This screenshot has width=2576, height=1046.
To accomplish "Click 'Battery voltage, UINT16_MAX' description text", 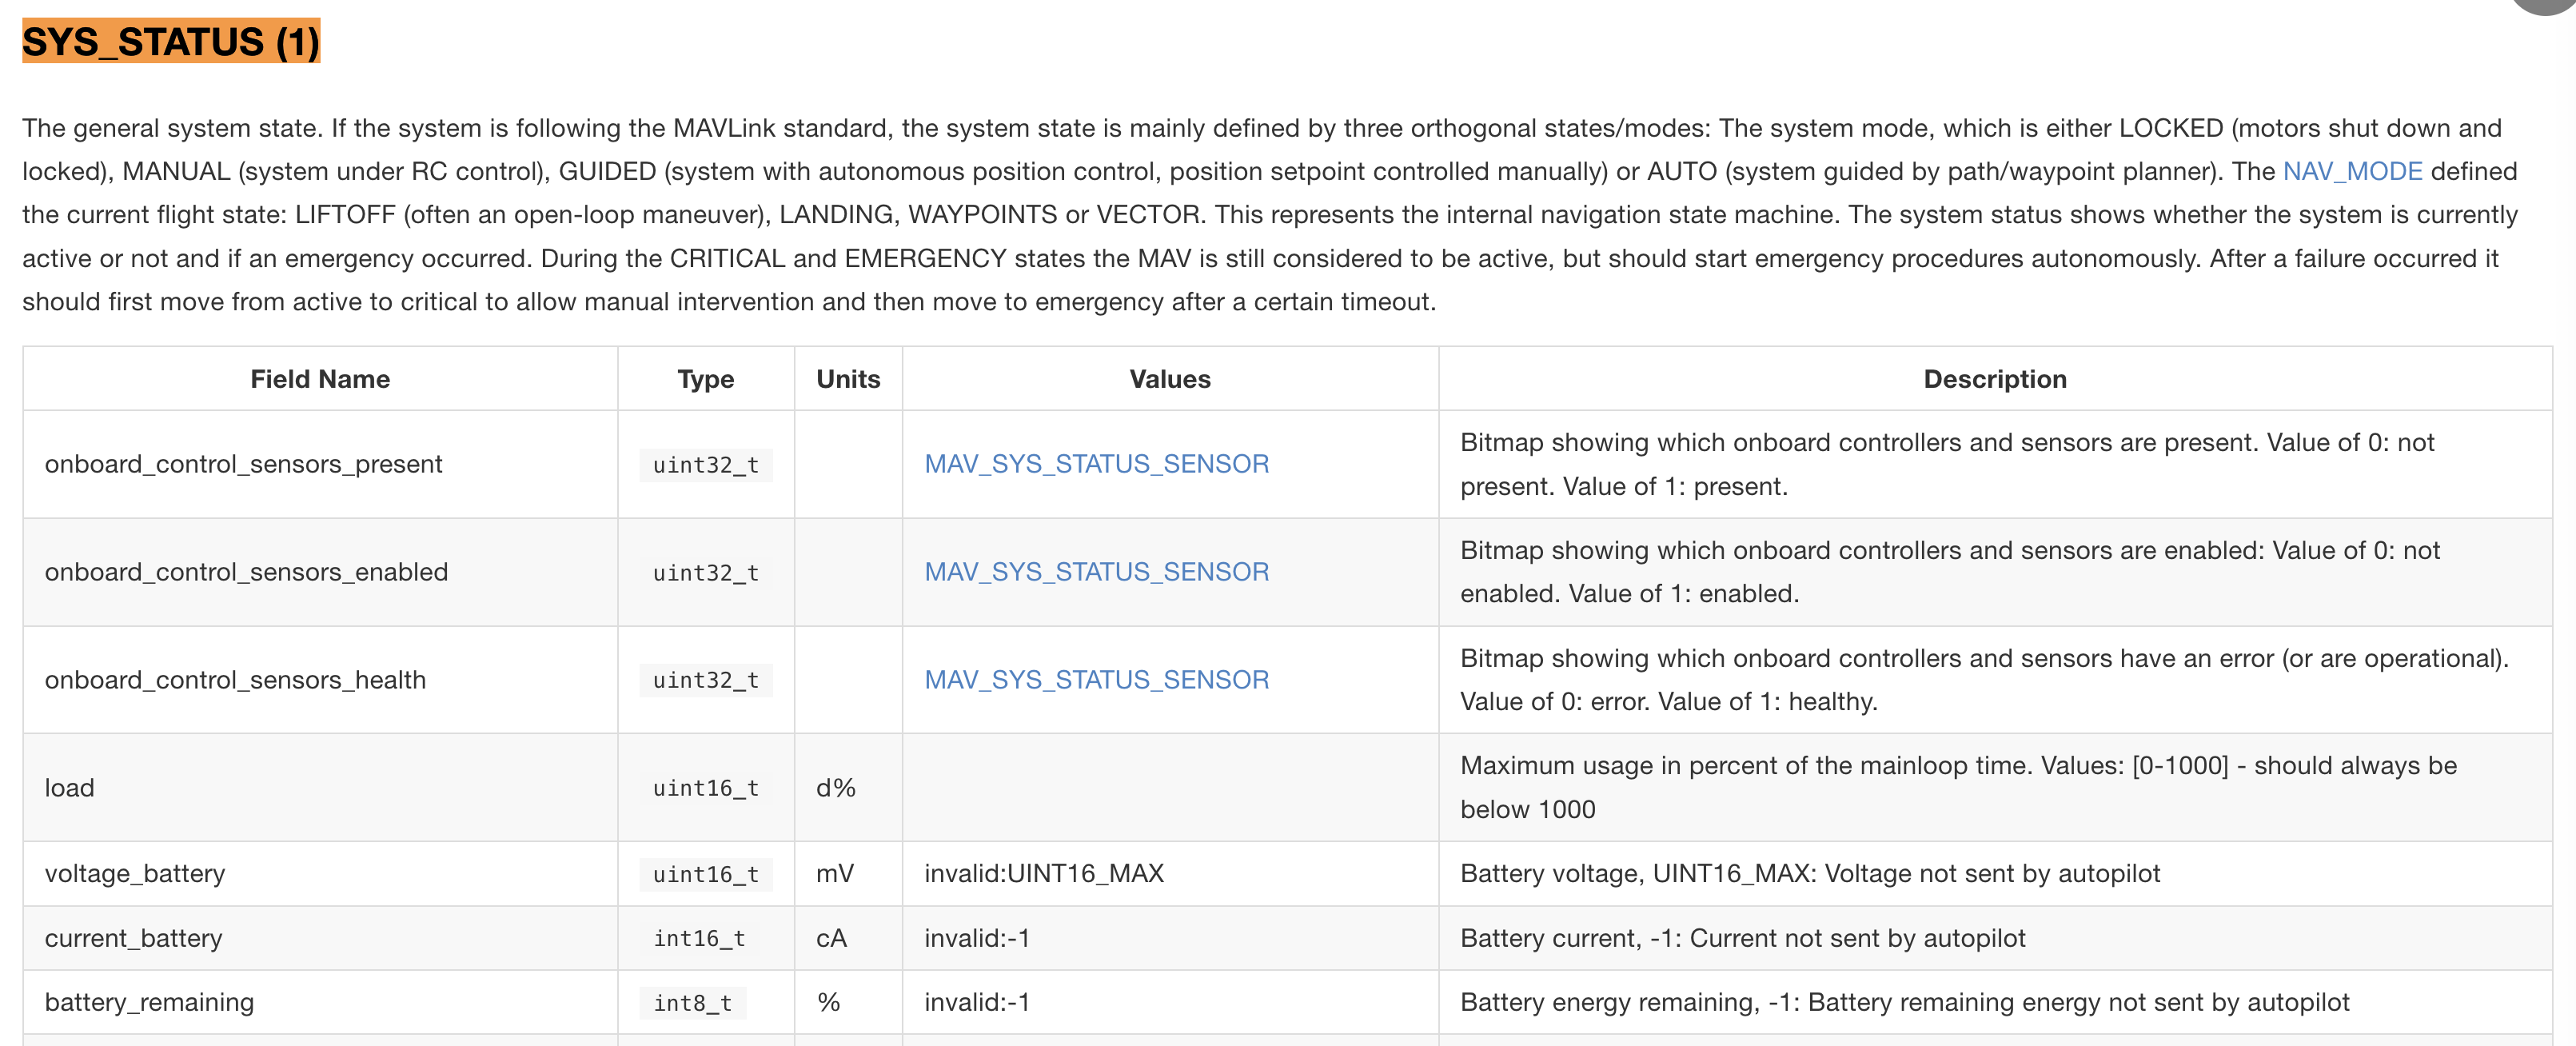I will tap(1810, 874).
